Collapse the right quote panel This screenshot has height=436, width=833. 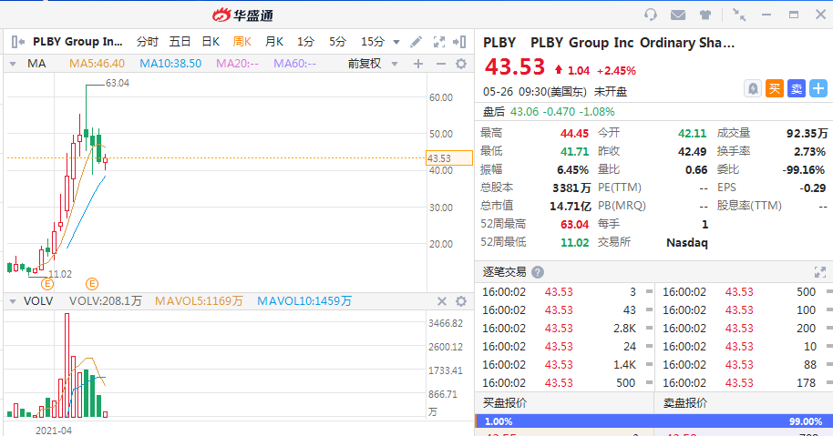(461, 42)
